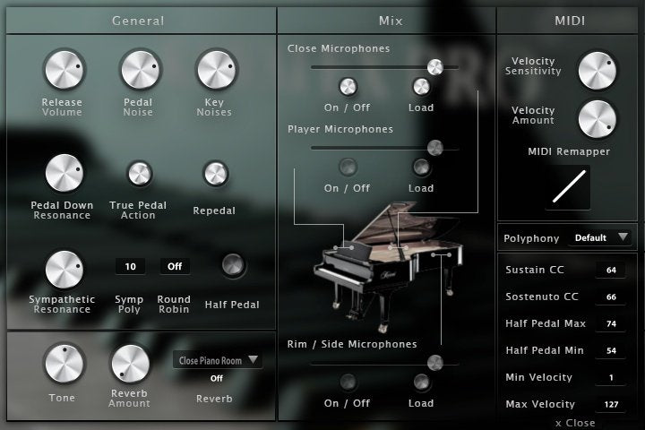Toggle the Half Pedal button

click(x=232, y=264)
